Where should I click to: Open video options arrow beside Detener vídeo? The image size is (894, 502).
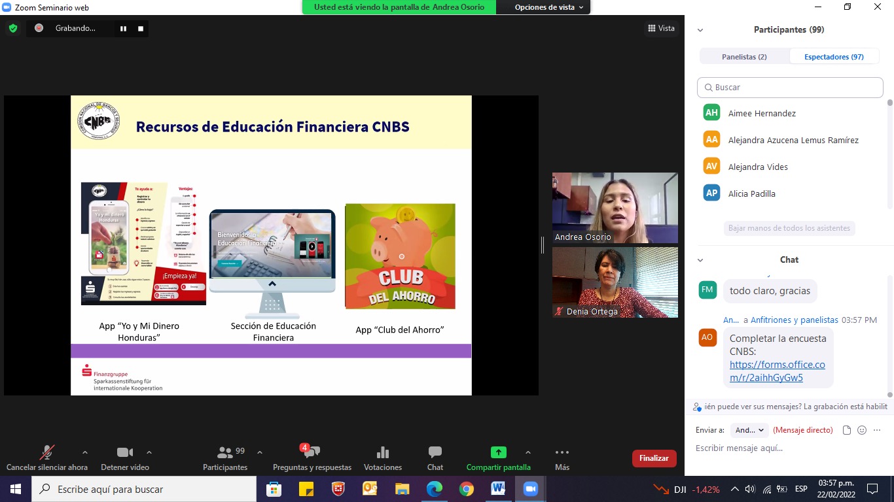149,452
